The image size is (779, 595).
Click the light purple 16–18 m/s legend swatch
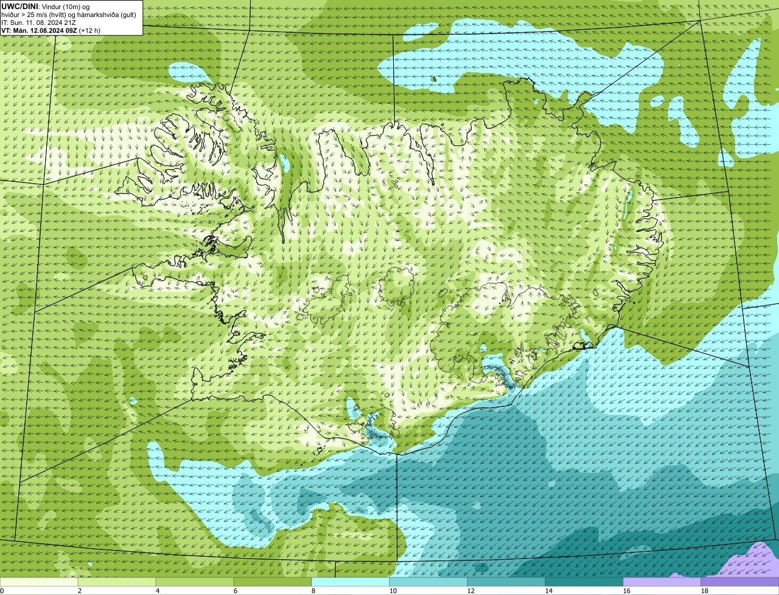coord(662,582)
